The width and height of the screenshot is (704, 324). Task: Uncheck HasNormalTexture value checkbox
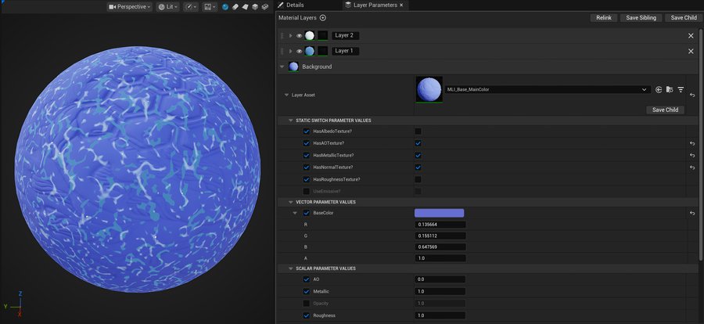418,167
